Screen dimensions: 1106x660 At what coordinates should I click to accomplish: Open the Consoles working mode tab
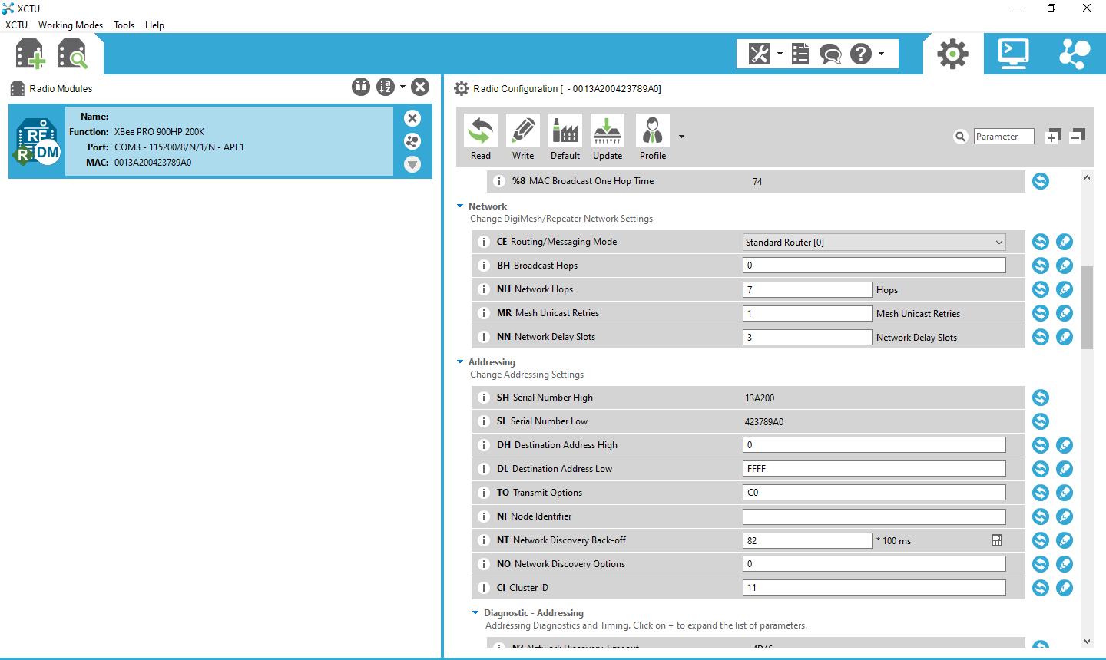[x=1013, y=54]
